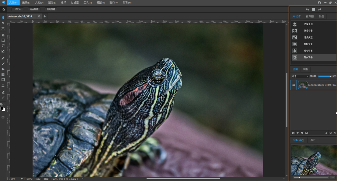Switch to the 历史 (History) tab

pyautogui.click(x=313, y=140)
